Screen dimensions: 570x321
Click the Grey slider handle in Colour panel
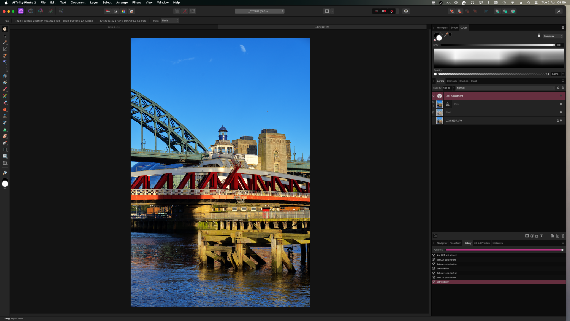[x=554, y=45]
